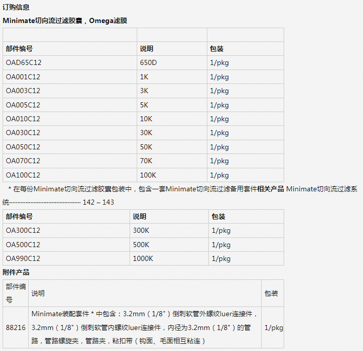
Task: Select the heading 附件产品
Action: point(16,272)
